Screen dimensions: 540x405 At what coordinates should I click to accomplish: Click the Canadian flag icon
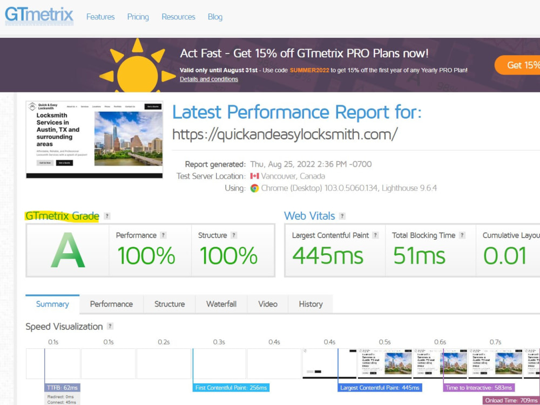click(x=254, y=176)
